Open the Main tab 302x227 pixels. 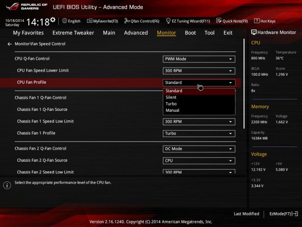point(109,33)
